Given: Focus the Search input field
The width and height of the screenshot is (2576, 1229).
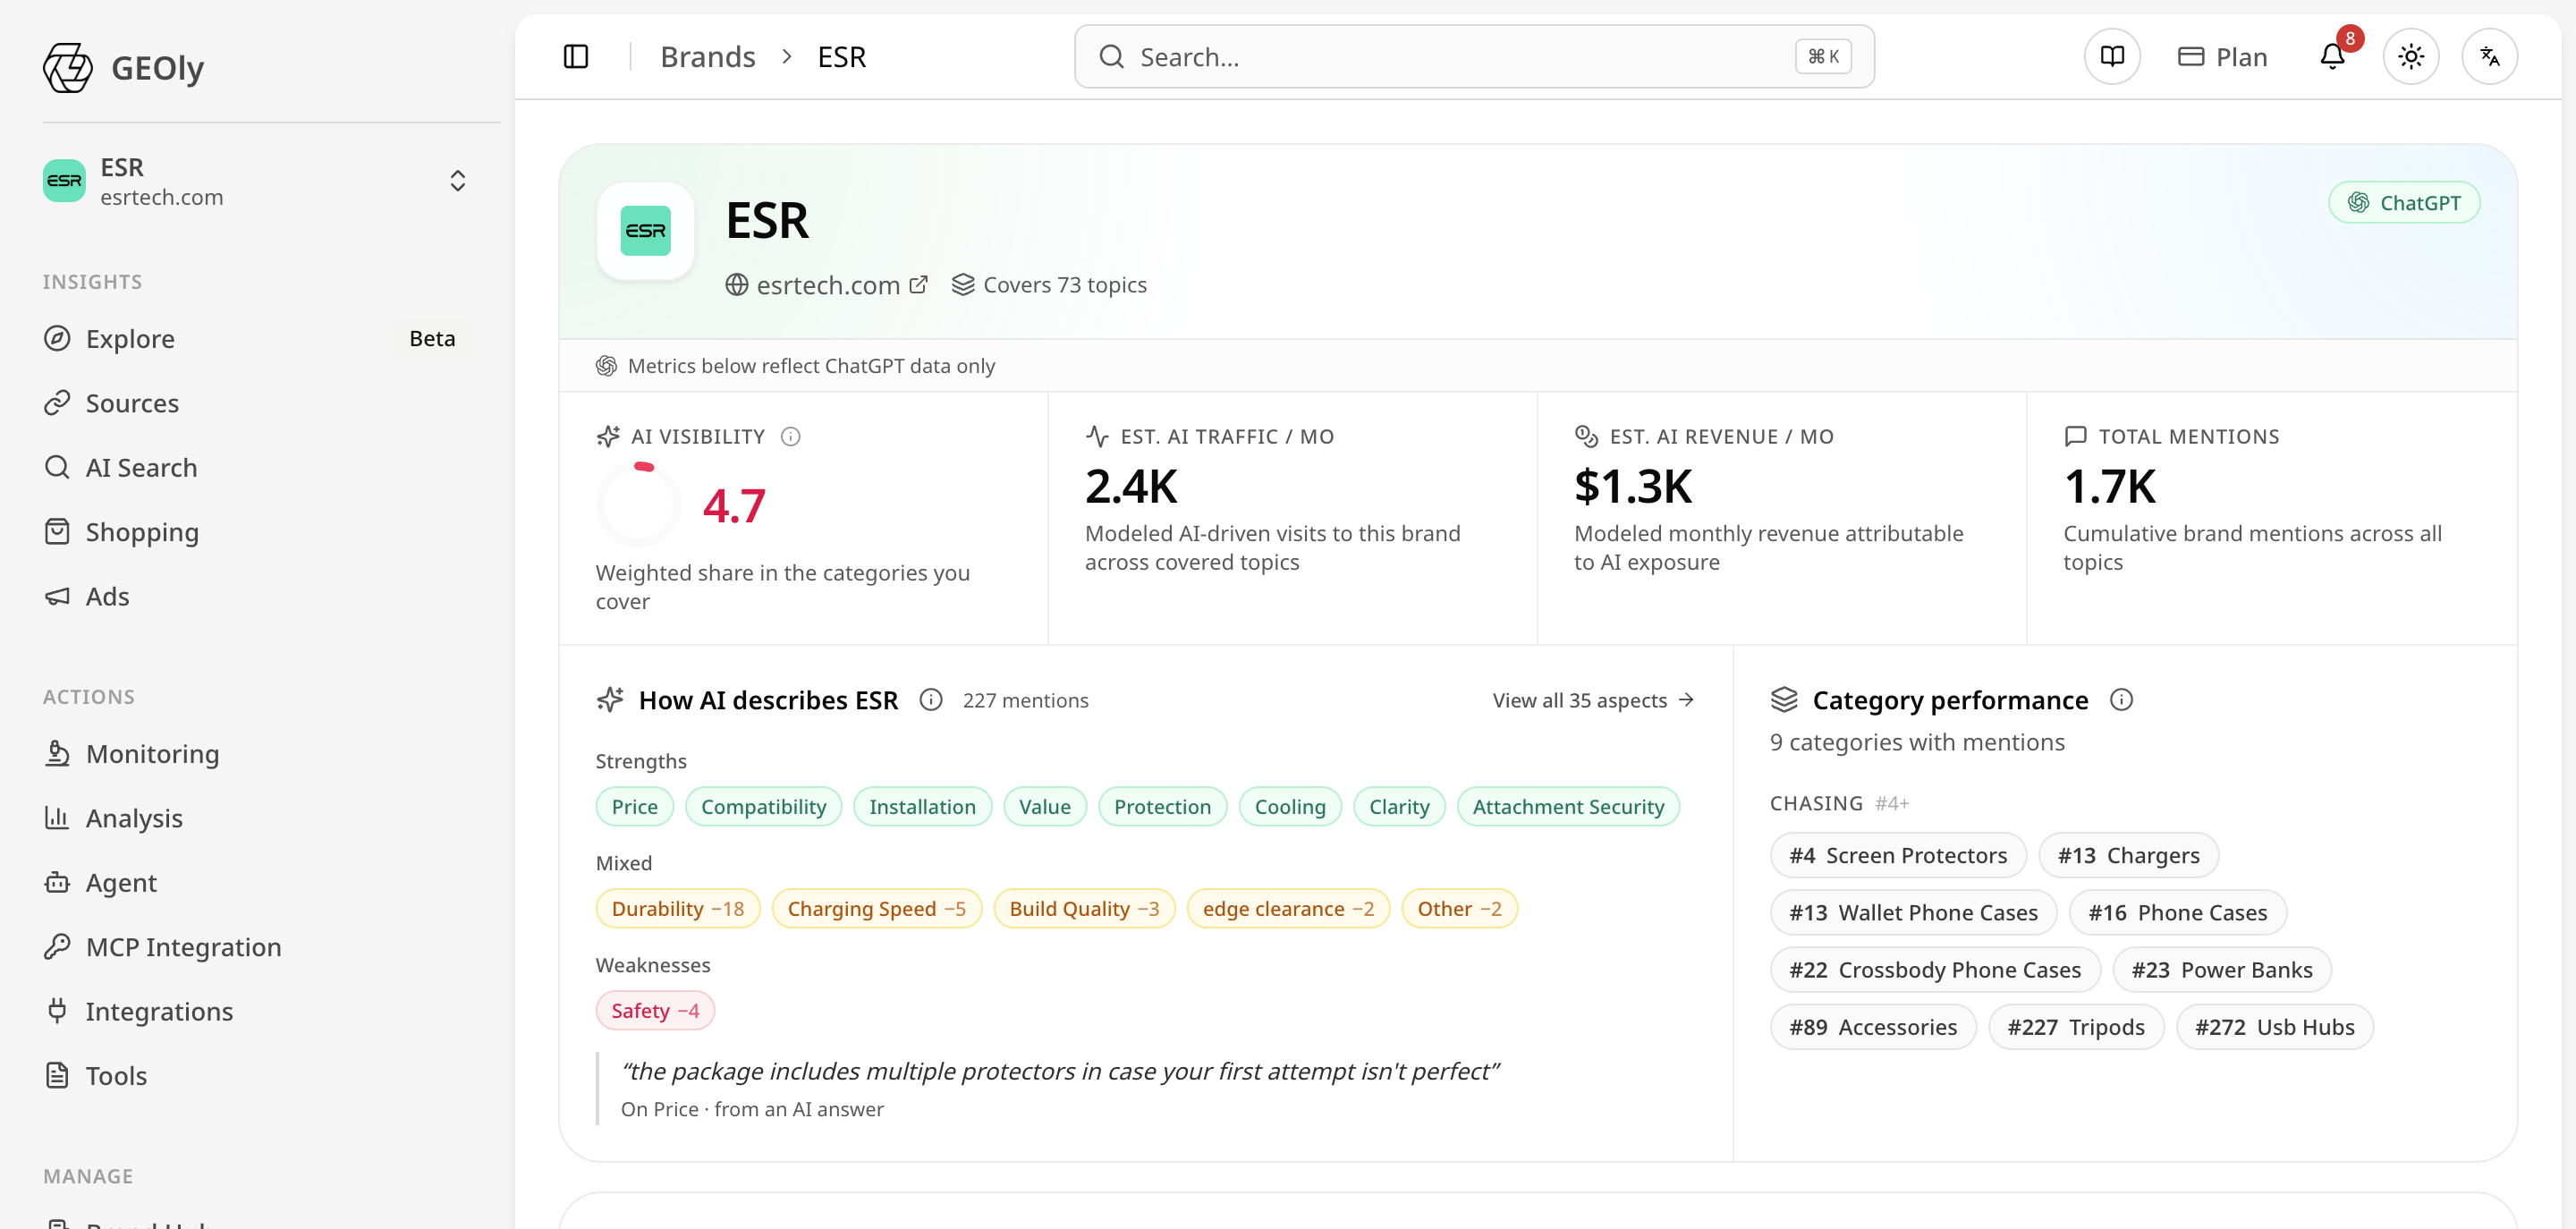Looking at the screenshot, I should 1474,56.
